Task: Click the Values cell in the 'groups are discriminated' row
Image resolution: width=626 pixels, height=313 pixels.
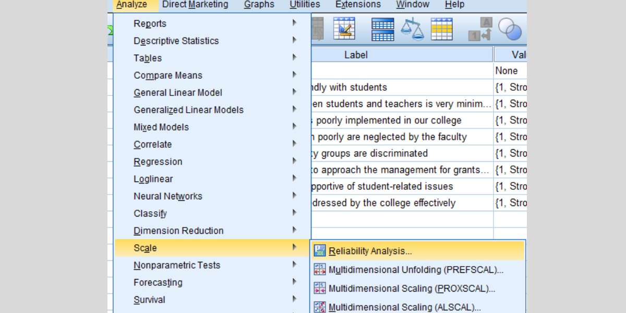Action: point(510,153)
